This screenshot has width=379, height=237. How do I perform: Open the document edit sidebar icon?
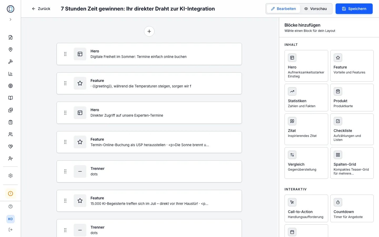coord(11,37)
